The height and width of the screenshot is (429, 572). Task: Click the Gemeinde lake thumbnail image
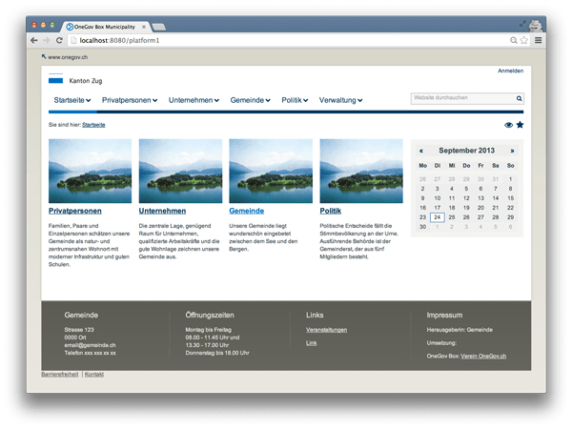[271, 171]
